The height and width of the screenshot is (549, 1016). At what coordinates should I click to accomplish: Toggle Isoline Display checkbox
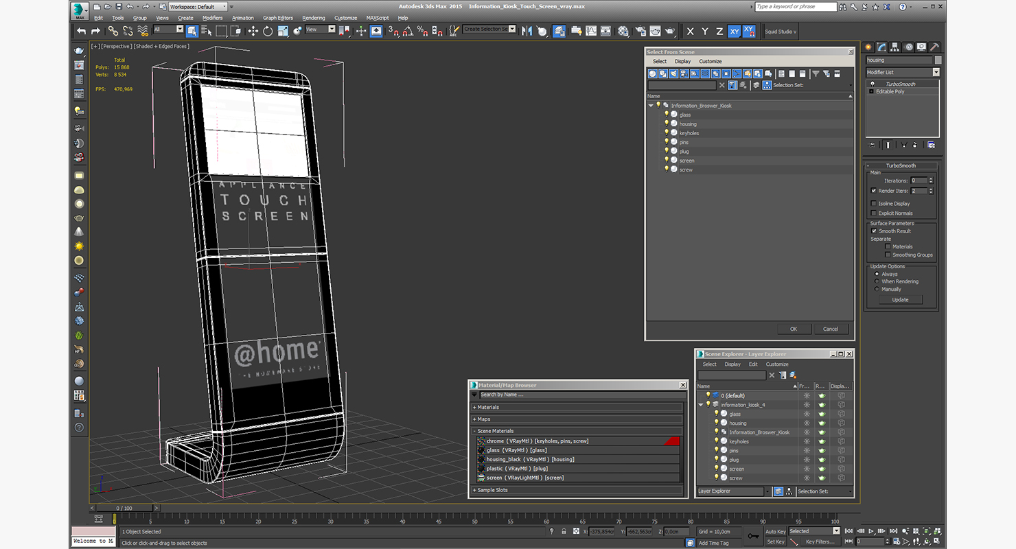[x=873, y=203]
